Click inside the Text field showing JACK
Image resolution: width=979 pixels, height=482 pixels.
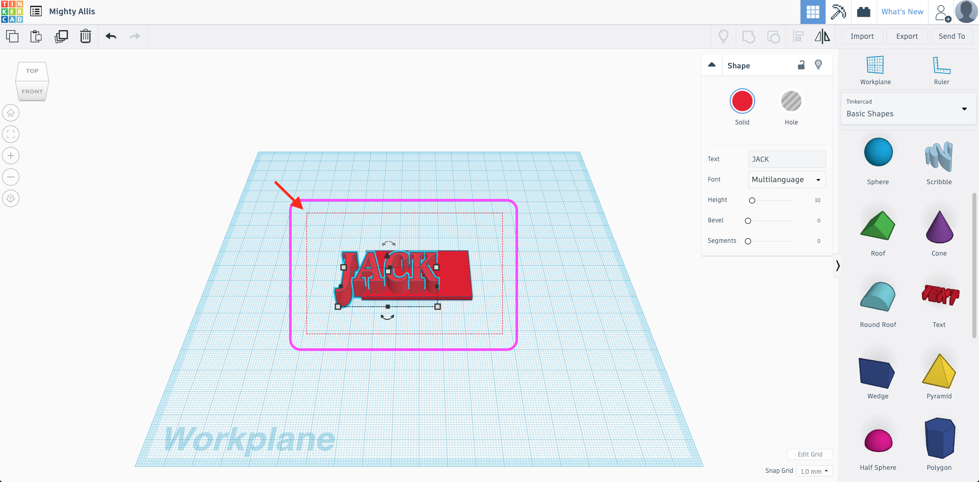point(786,159)
